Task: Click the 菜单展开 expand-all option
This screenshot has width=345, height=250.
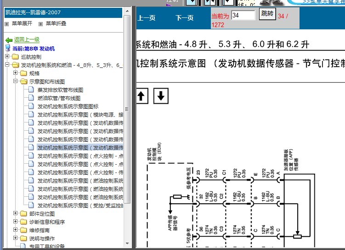Action: tap(22, 23)
